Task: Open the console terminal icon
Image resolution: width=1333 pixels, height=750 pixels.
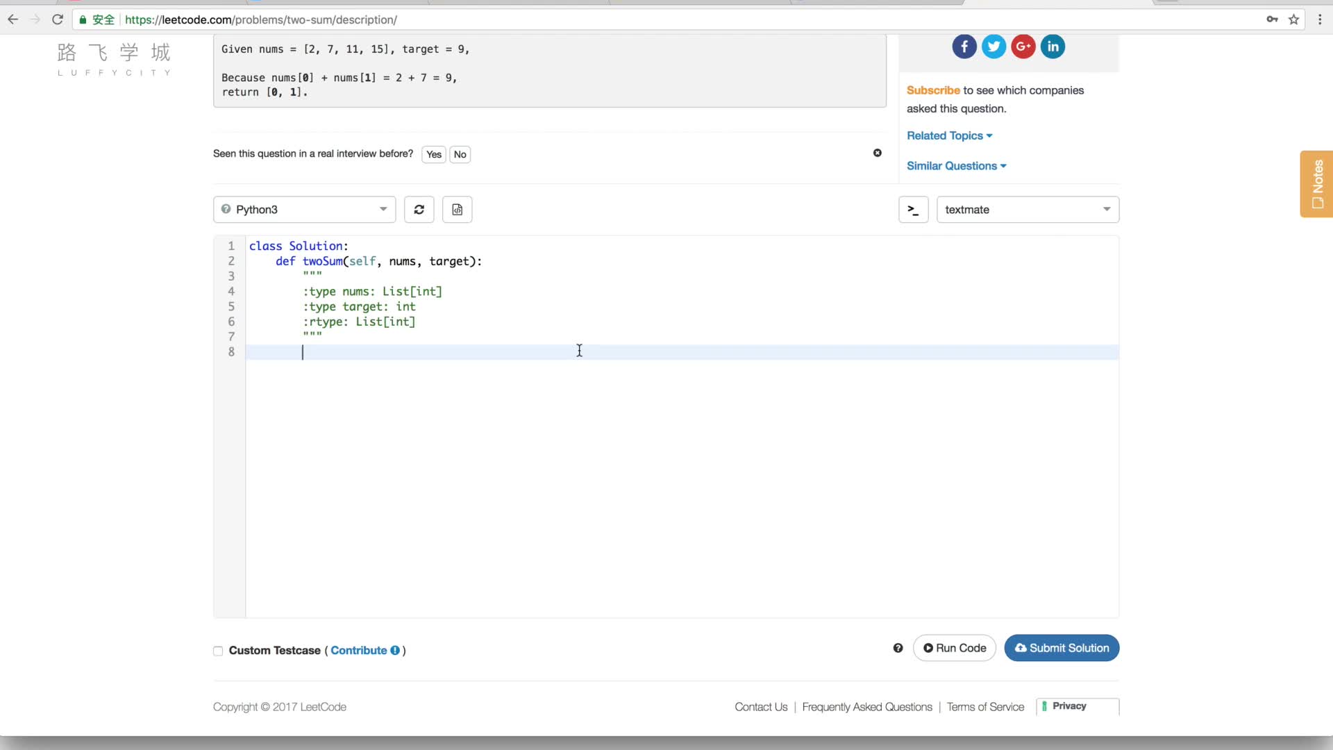Action: [x=914, y=210]
